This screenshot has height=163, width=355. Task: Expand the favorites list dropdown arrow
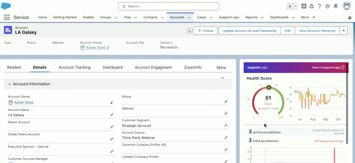tap(295, 6)
